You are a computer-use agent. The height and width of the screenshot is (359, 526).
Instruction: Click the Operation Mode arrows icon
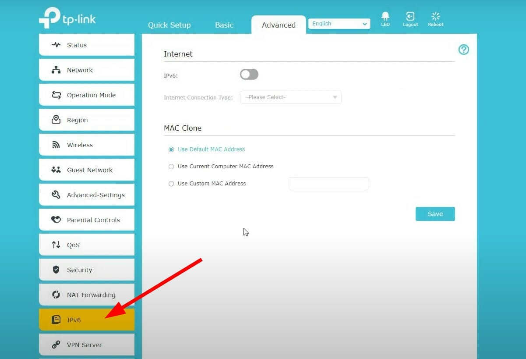coord(56,95)
